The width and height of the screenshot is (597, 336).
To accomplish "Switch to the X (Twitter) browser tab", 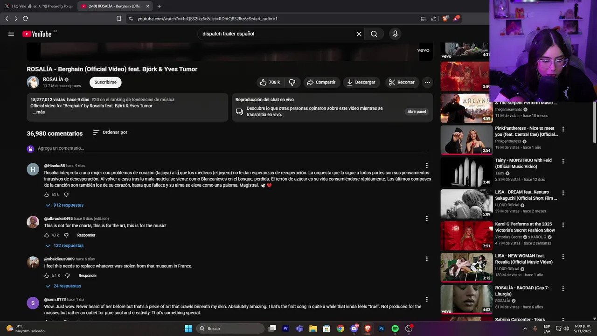I will point(38,6).
